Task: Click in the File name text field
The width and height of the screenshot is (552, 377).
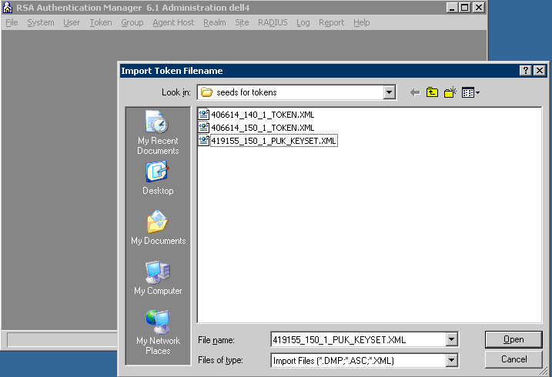Action: tap(359, 340)
